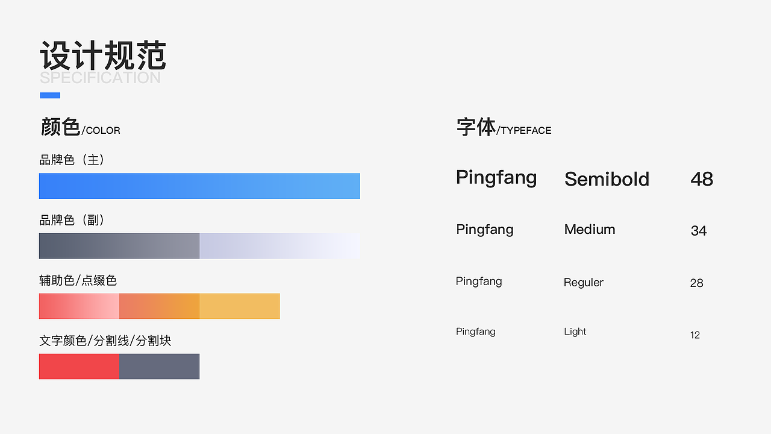771x434 pixels.
Task: Click the 辅助色/点缀色 label
Action: 78,280
